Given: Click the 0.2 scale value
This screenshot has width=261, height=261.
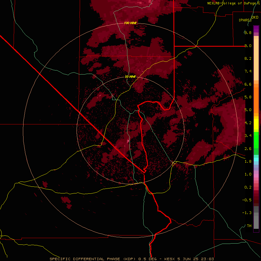Looking at the screenshot, I should (x=248, y=187).
